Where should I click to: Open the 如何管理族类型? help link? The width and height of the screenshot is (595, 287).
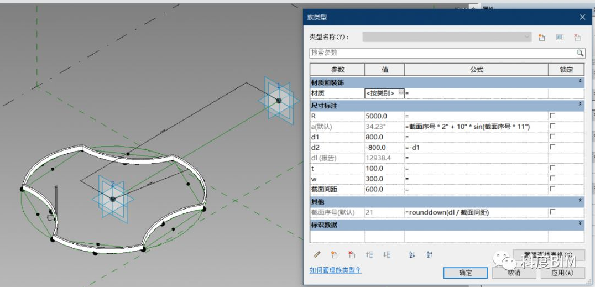(336, 270)
